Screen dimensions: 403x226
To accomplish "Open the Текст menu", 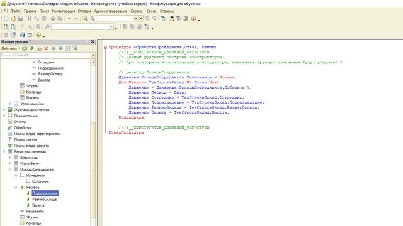I will 45,11.
